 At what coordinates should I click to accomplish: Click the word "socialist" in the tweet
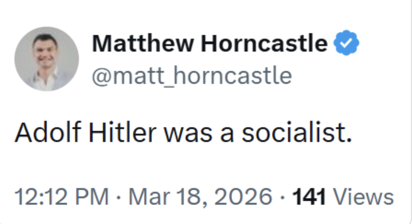pyautogui.click(x=296, y=134)
